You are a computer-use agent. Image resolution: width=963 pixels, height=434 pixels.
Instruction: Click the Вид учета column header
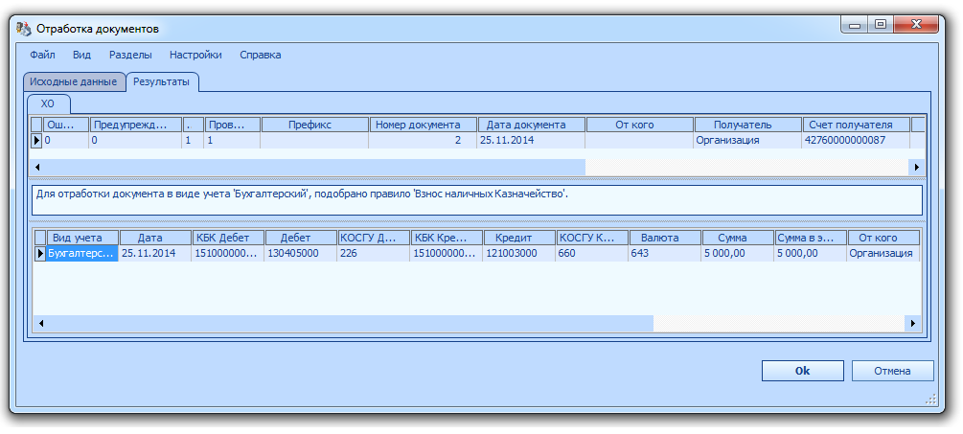pos(82,238)
